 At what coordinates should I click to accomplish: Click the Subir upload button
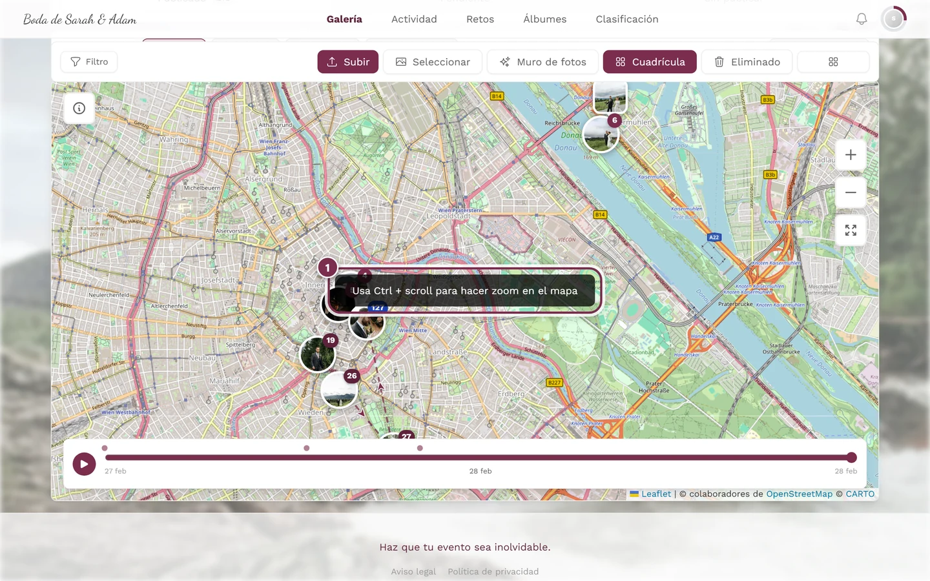click(x=348, y=62)
